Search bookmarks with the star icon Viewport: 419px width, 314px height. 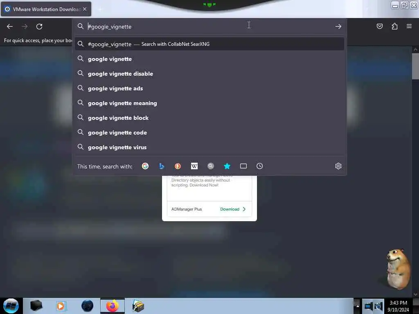pyautogui.click(x=227, y=166)
